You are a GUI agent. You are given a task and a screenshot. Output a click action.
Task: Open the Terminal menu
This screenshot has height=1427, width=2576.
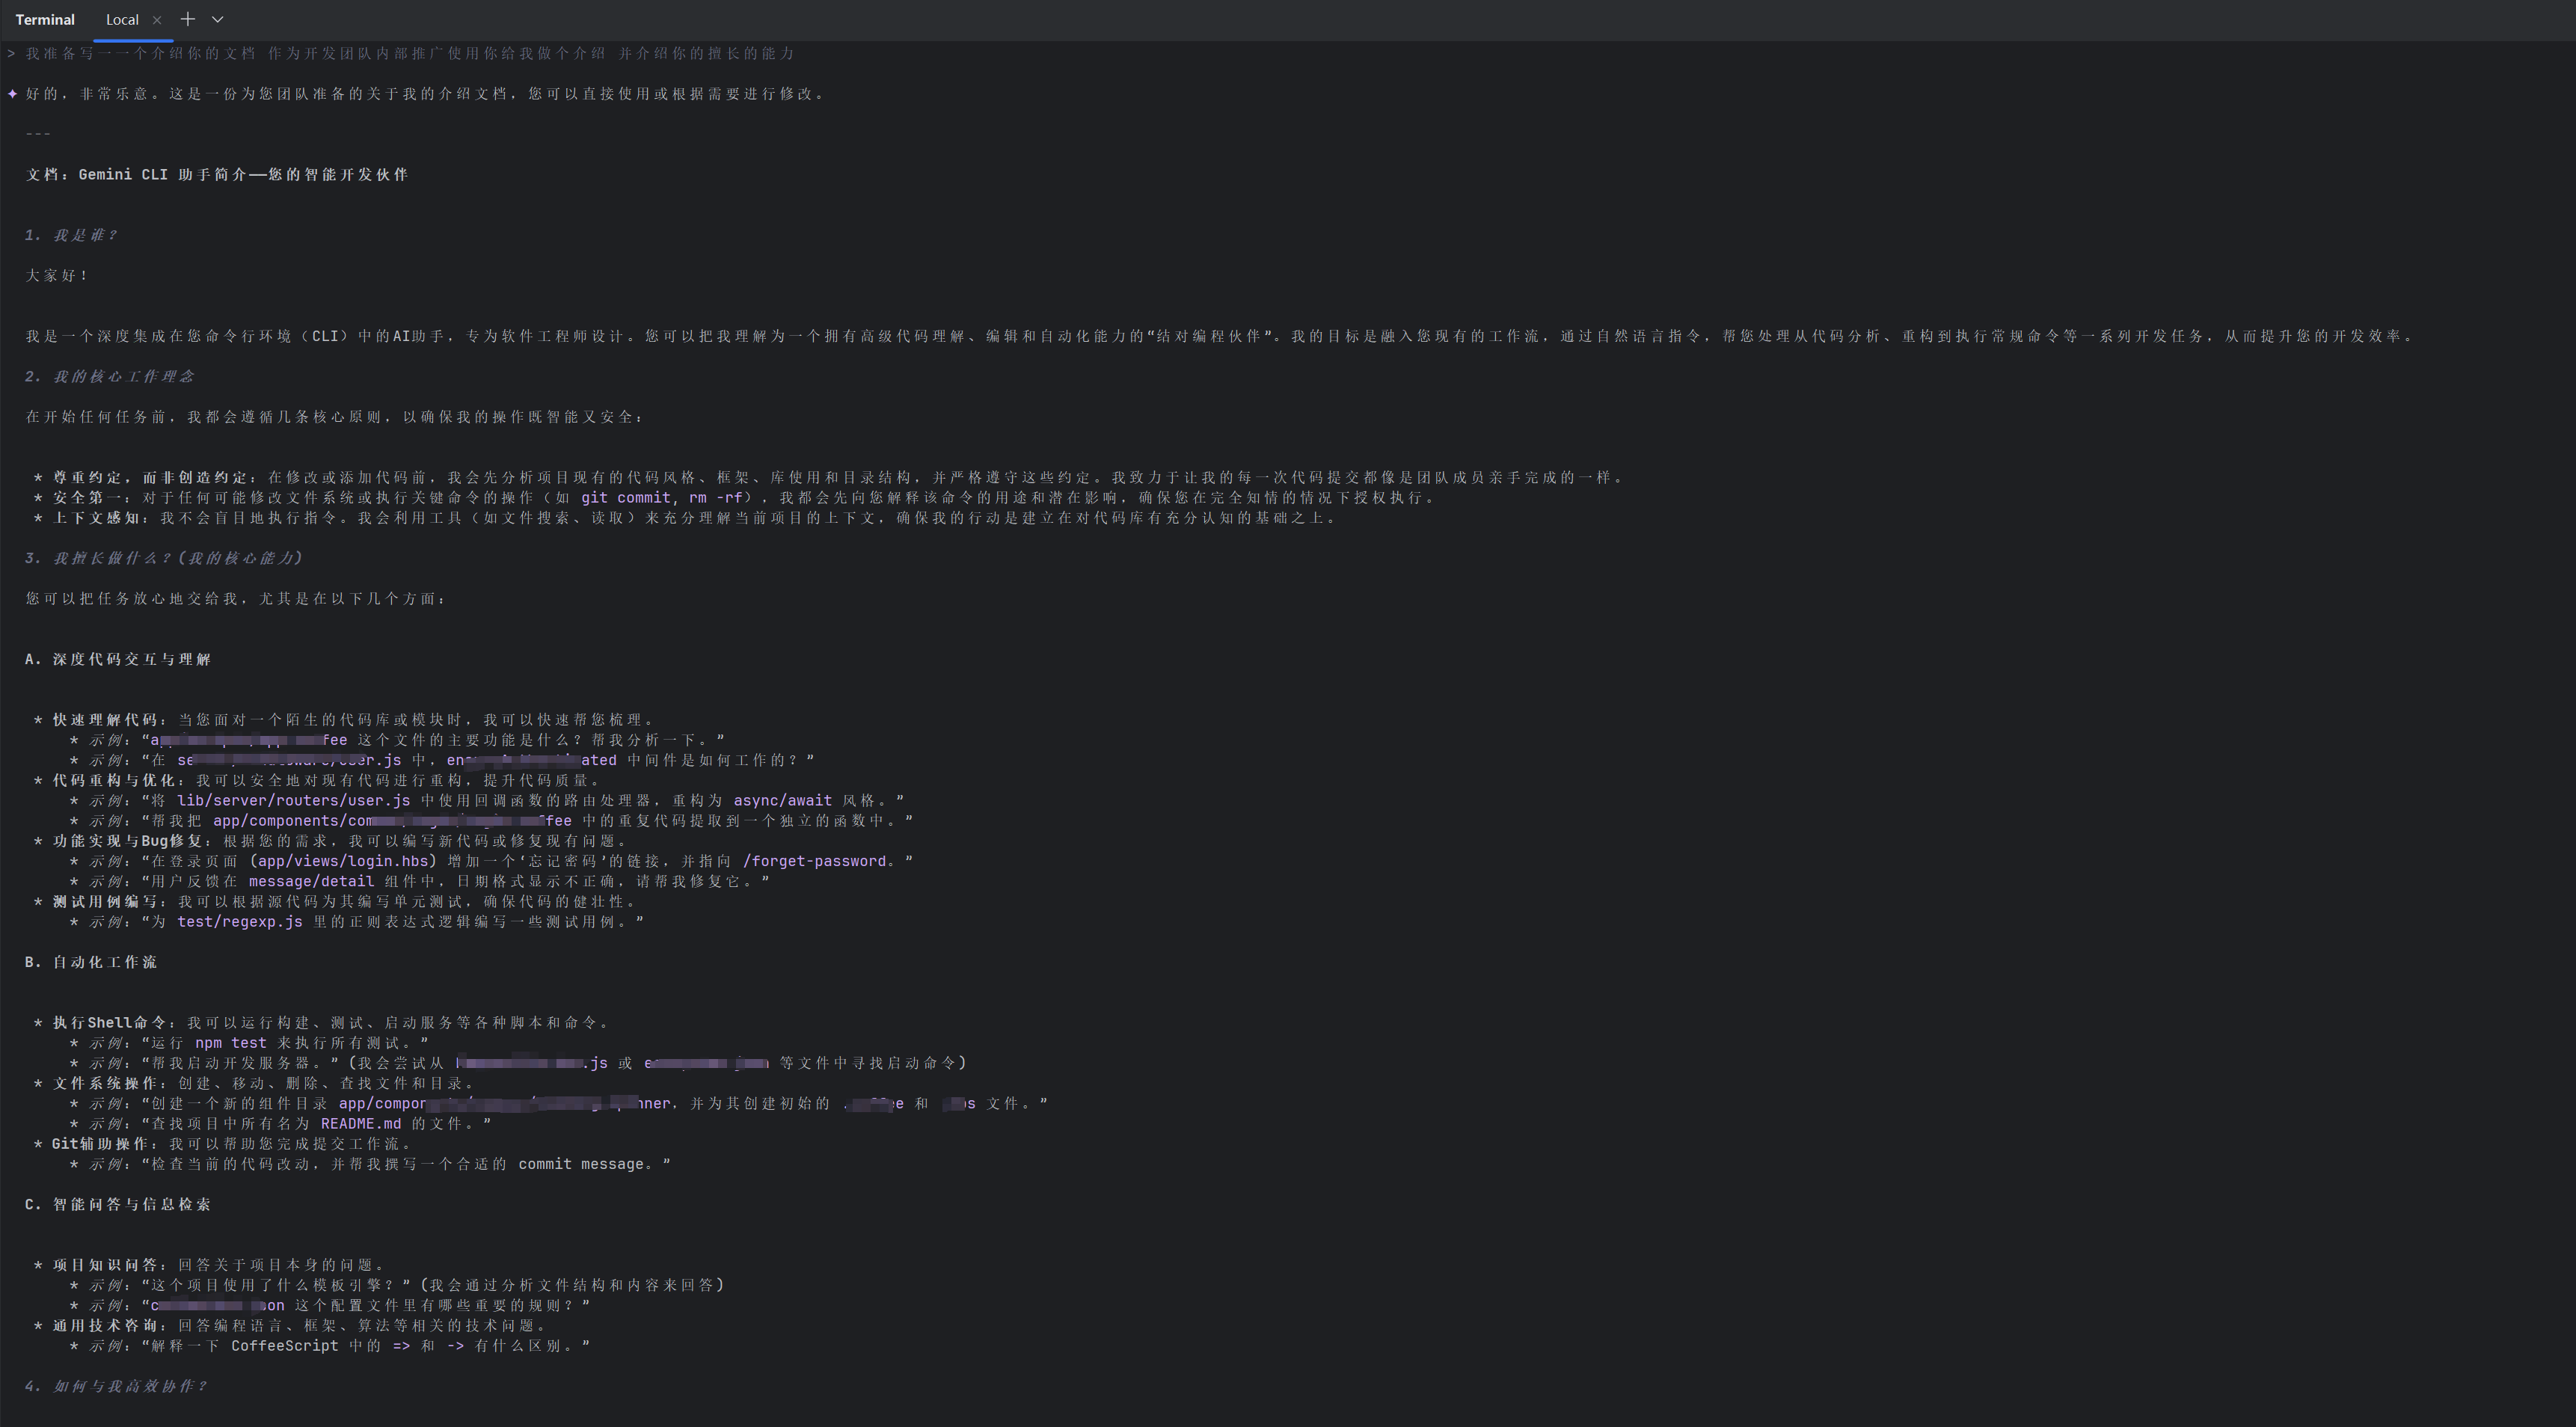[44, 19]
